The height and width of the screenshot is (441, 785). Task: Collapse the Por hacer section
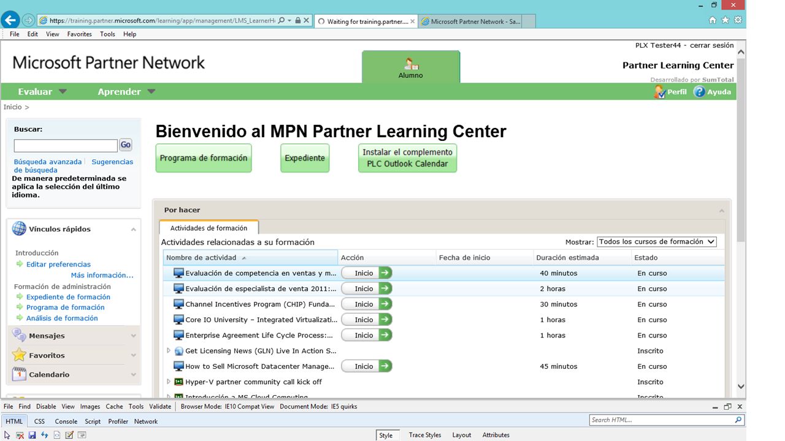(x=721, y=210)
